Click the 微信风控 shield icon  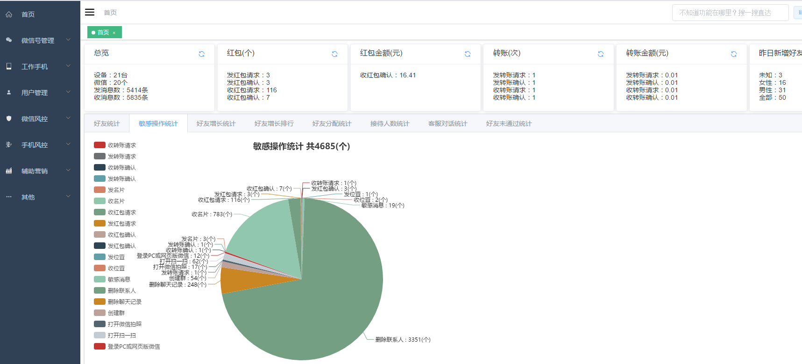click(9, 118)
